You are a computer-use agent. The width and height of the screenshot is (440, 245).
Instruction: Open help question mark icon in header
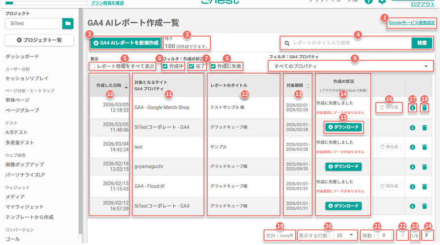tap(368, 1)
